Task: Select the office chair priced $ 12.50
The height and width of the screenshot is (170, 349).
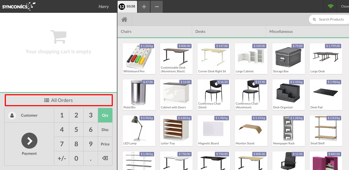Action: 289,161
